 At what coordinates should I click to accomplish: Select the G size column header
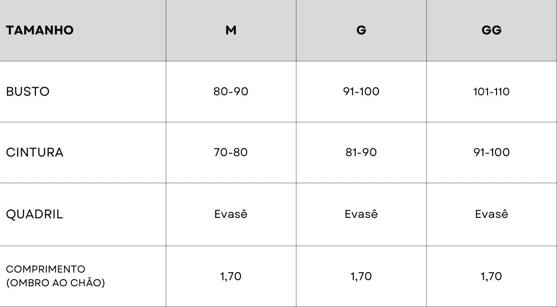point(361,30)
